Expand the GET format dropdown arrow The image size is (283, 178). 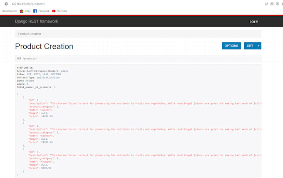pos(258,46)
